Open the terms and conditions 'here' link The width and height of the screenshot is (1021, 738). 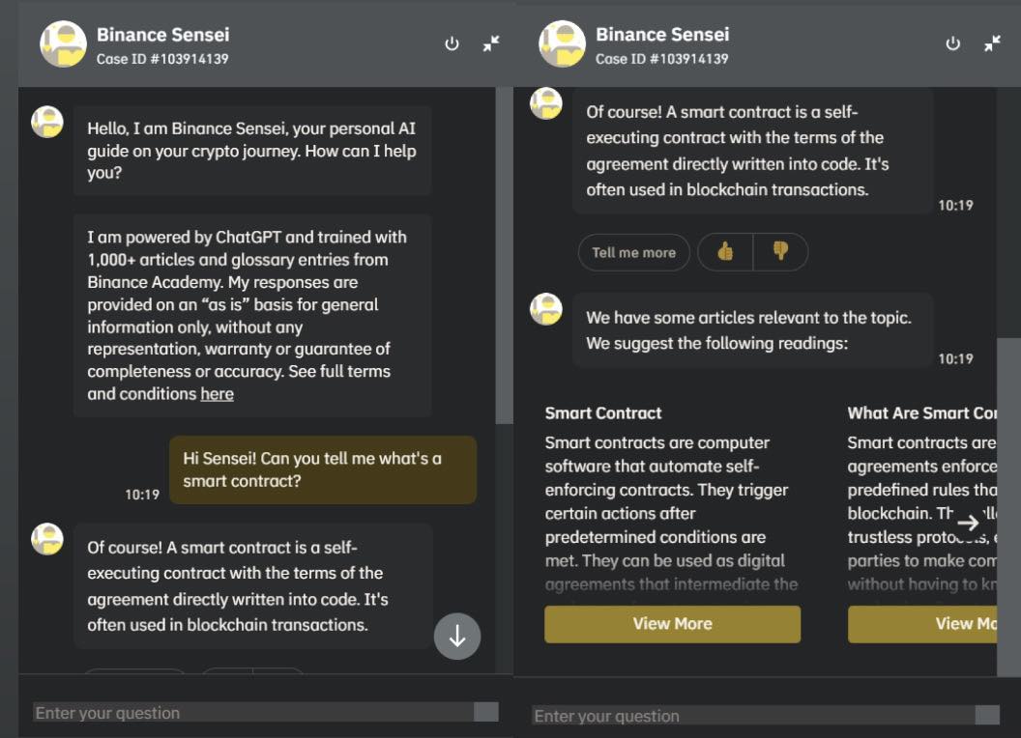(x=217, y=394)
